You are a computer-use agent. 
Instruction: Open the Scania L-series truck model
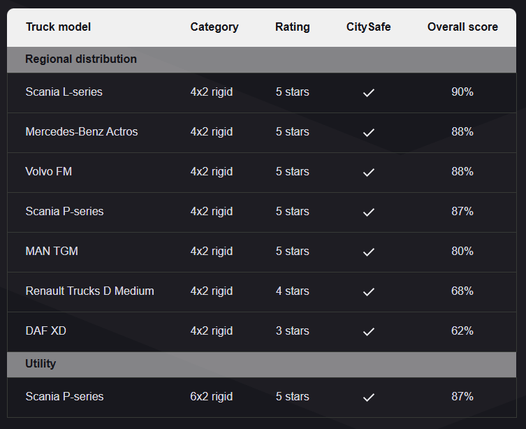64,92
